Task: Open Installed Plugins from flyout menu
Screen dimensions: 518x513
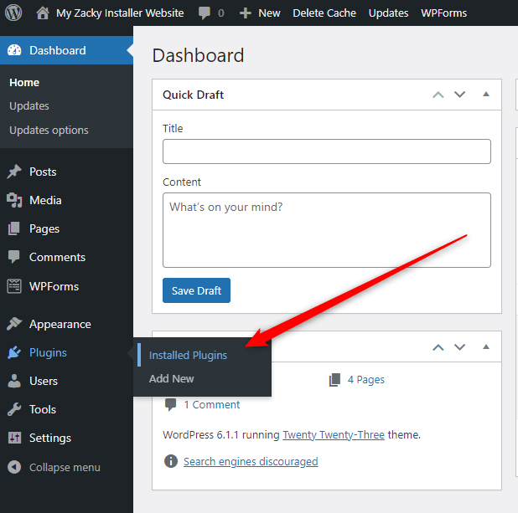Action: pyautogui.click(x=188, y=355)
